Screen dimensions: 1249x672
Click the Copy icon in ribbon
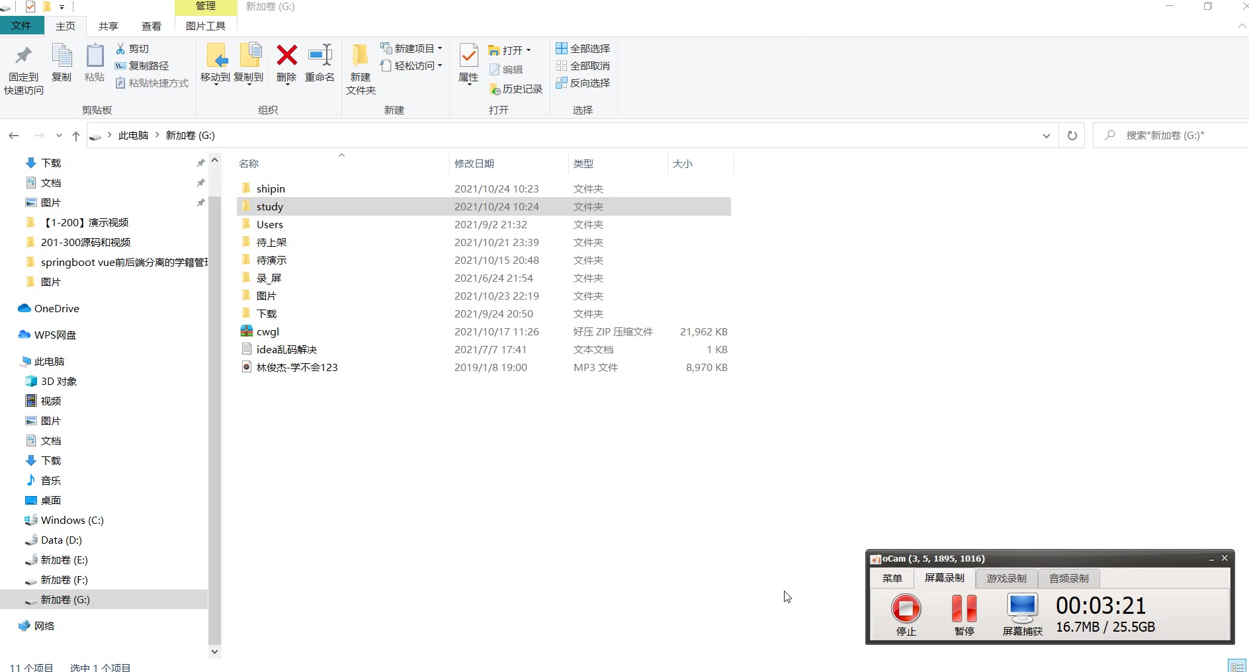click(x=62, y=63)
